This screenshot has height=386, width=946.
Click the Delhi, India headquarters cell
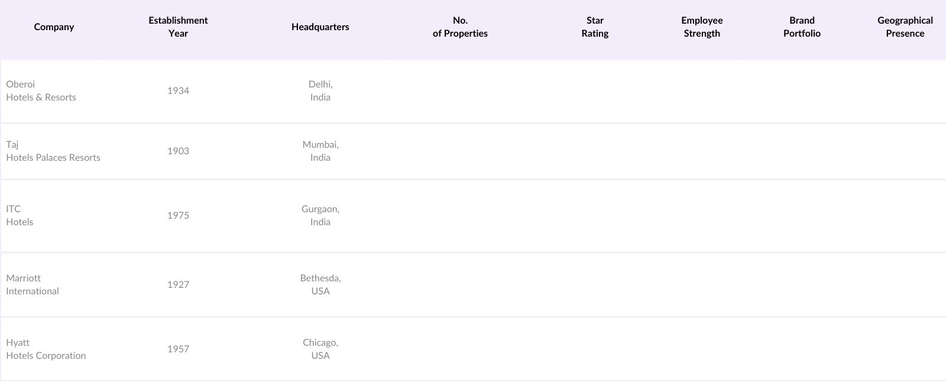pos(320,91)
